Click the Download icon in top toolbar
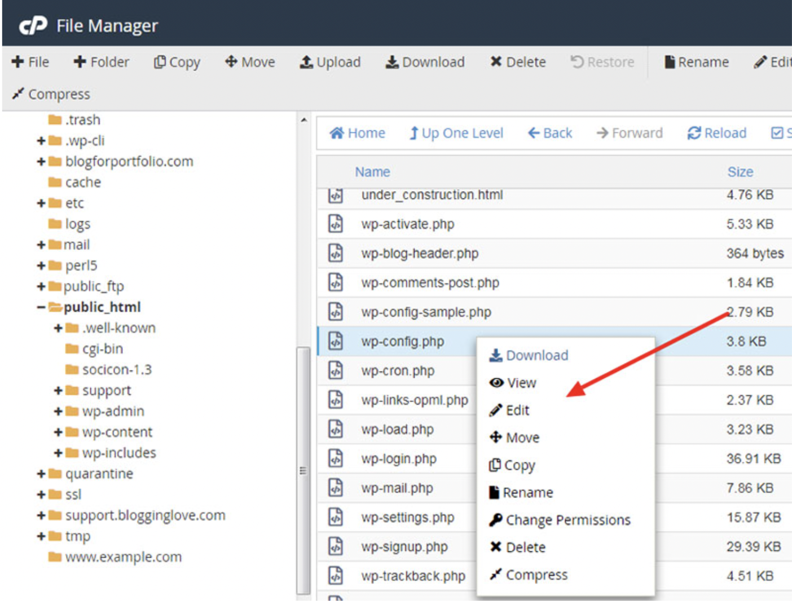 391,62
